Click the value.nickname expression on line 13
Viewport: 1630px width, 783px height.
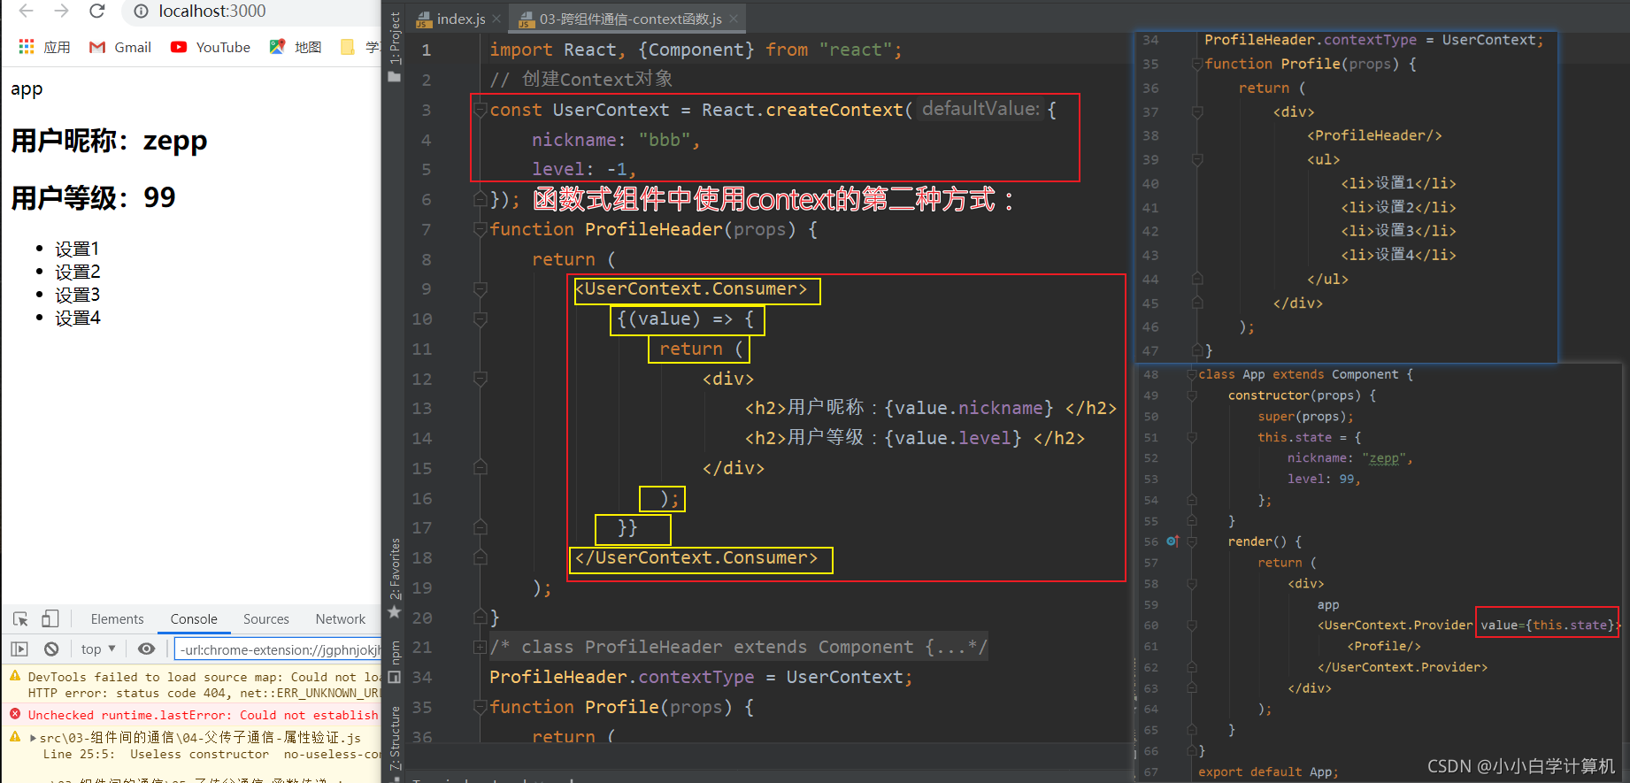tap(969, 409)
